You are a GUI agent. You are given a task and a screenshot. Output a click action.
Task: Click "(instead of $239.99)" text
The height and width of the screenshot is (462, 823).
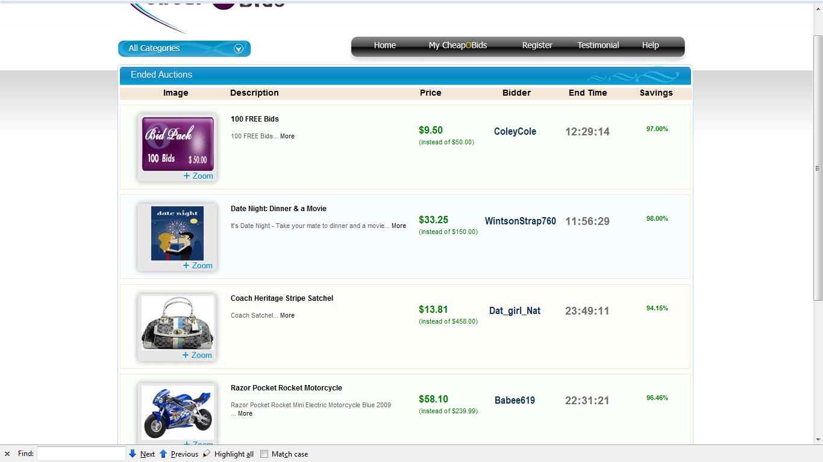tap(448, 411)
